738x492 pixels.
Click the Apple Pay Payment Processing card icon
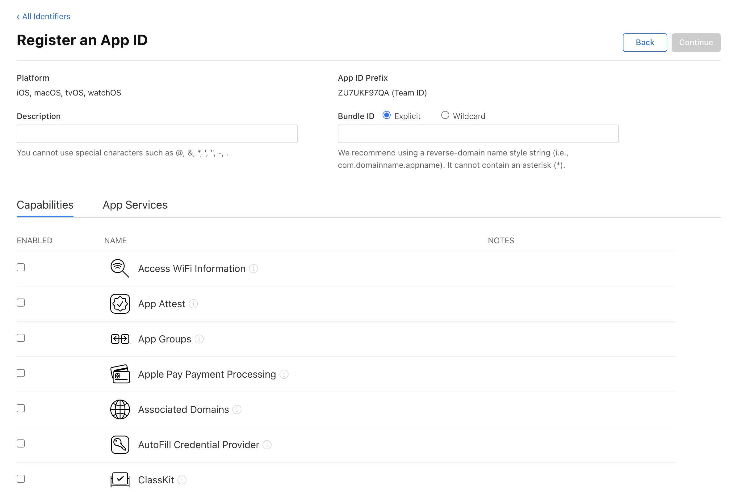120,374
